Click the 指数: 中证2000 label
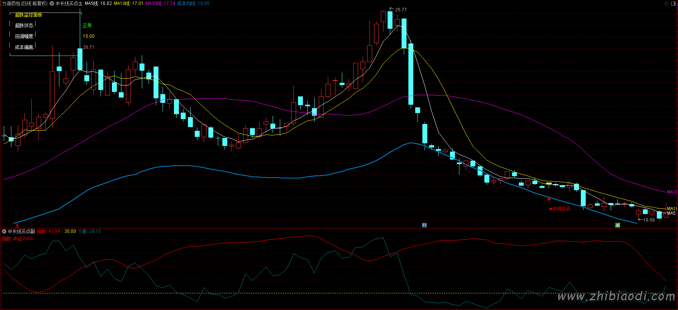The height and width of the screenshot is (310, 678). tap(17, 239)
